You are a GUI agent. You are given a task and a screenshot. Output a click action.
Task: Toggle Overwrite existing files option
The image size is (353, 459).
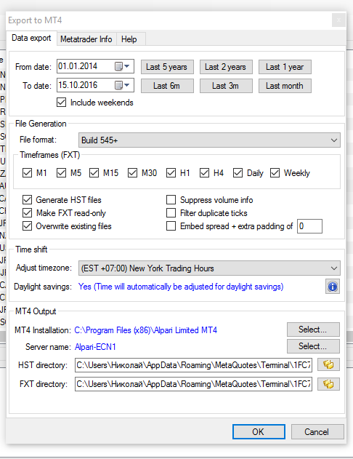[27, 226]
